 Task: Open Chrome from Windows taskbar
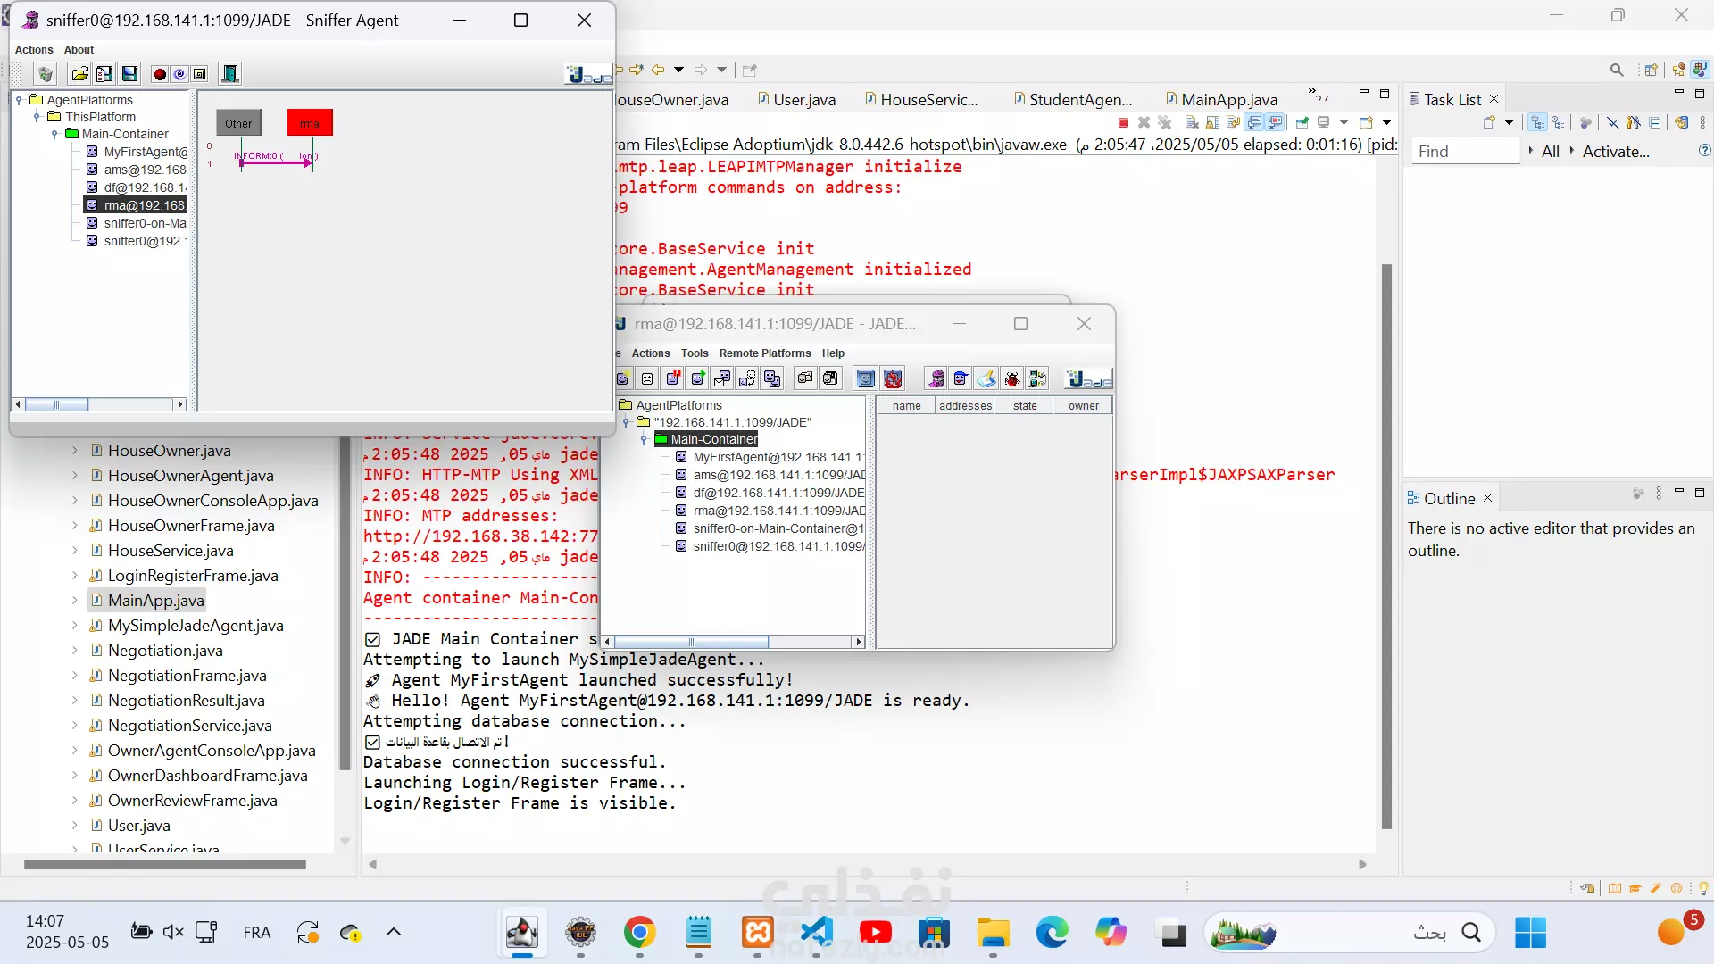click(x=639, y=933)
